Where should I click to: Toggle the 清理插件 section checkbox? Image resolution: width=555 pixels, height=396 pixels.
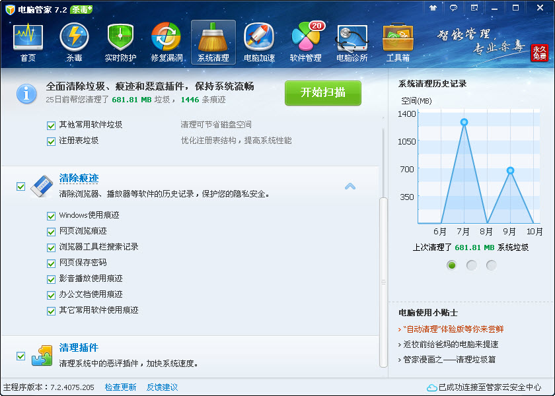coord(21,356)
